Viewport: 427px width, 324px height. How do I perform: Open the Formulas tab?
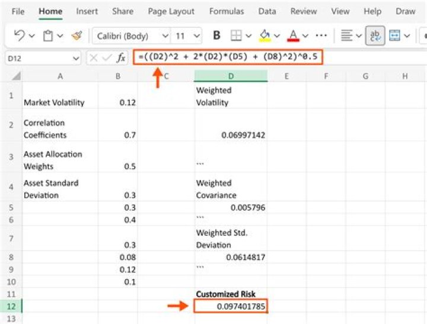click(226, 11)
